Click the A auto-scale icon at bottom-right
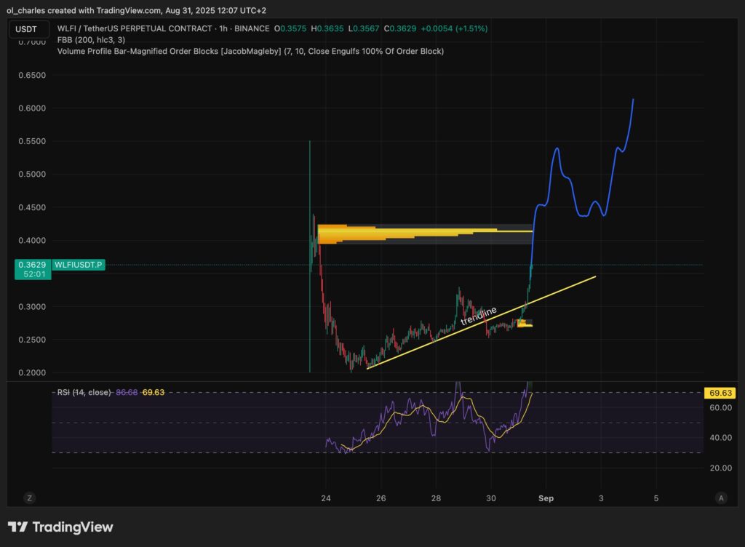 (720, 498)
